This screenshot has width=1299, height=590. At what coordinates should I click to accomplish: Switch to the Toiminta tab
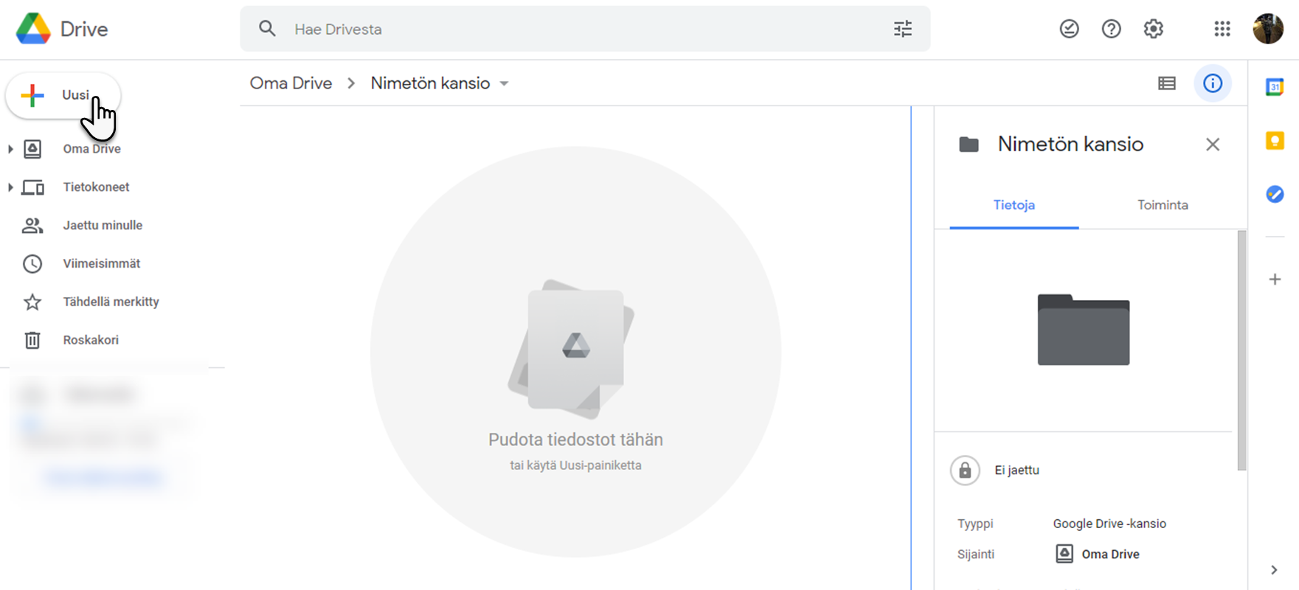[1162, 205]
